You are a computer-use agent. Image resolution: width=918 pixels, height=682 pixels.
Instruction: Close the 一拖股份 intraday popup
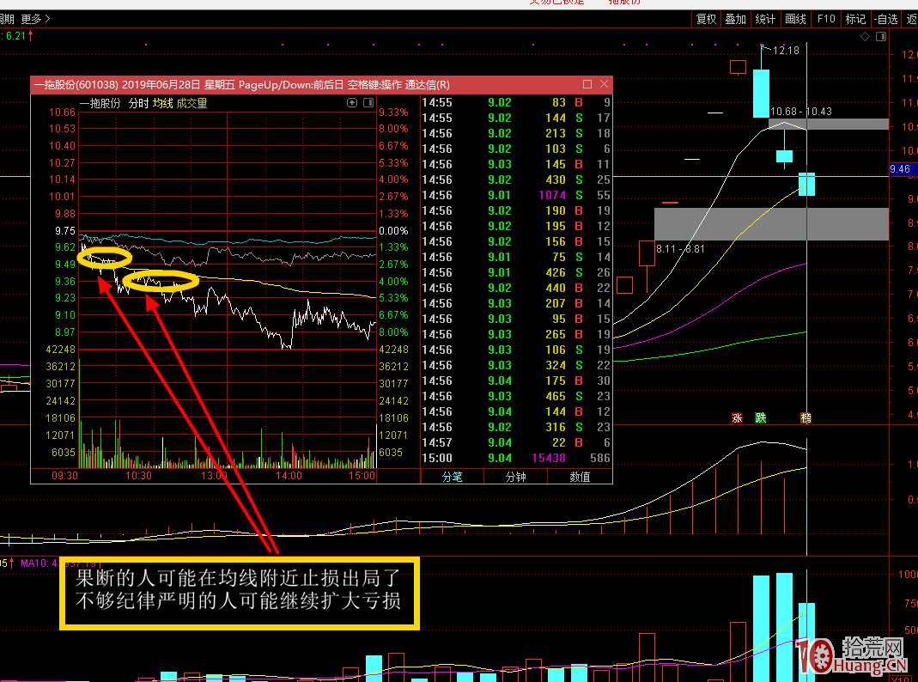click(x=605, y=84)
